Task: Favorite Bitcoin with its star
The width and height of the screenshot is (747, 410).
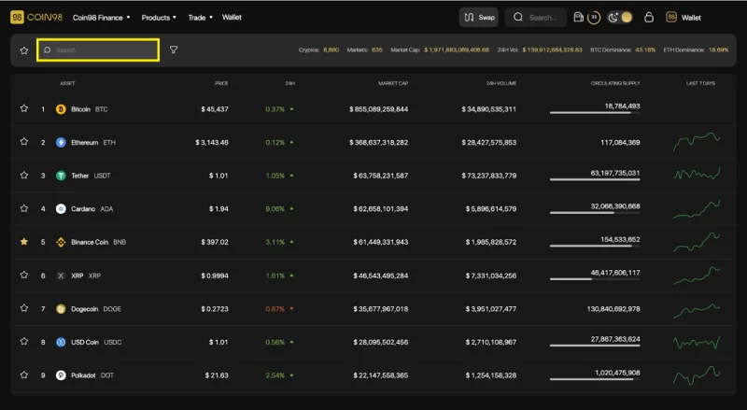Action: coord(24,108)
